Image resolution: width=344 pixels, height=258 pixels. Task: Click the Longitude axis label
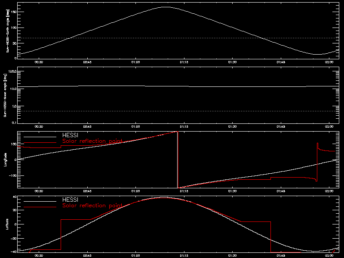click(x=5, y=160)
